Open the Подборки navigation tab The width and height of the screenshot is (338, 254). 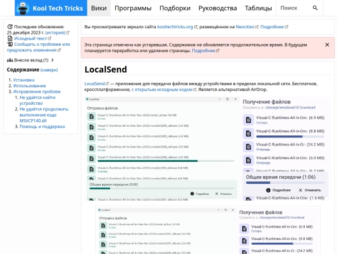point(175,8)
